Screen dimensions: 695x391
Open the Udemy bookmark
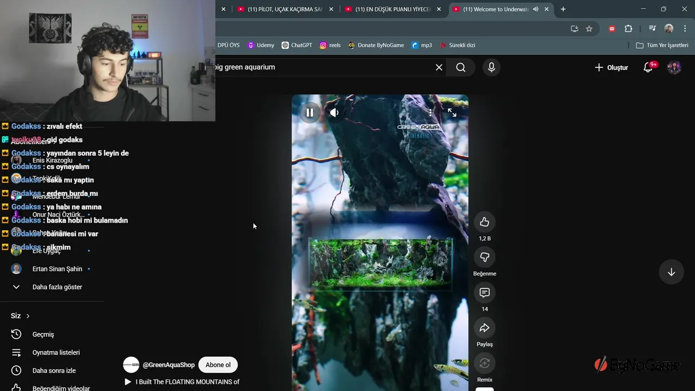pos(261,45)
